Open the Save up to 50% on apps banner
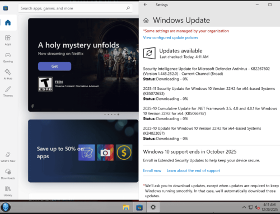The image size is (280, 214). pos(83,151)
